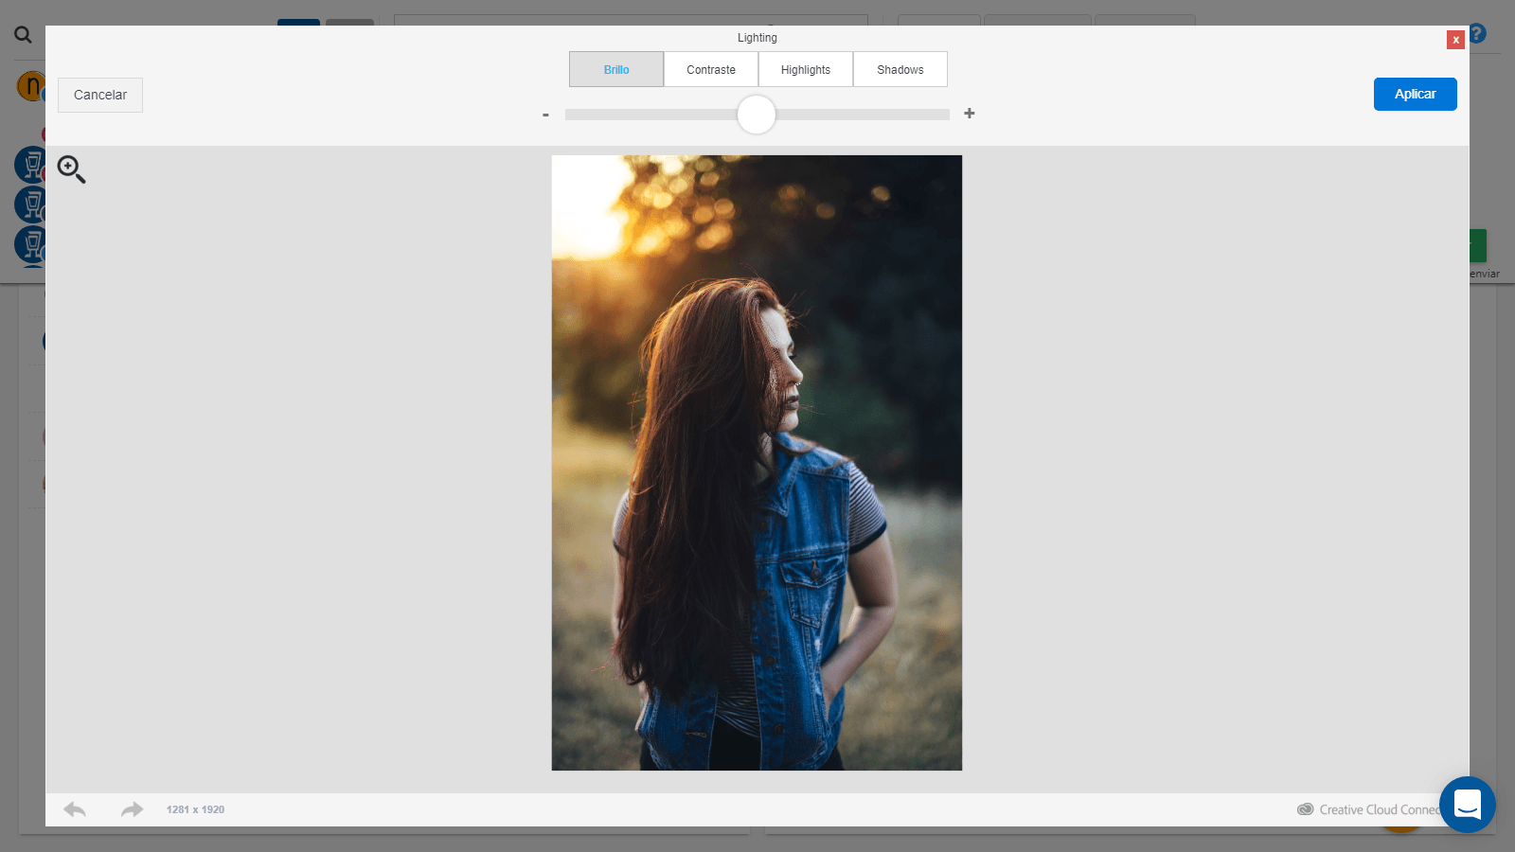1515x852 pixels.
Task: Switch to the Shadows tab
Action: [x=900, y=69]
